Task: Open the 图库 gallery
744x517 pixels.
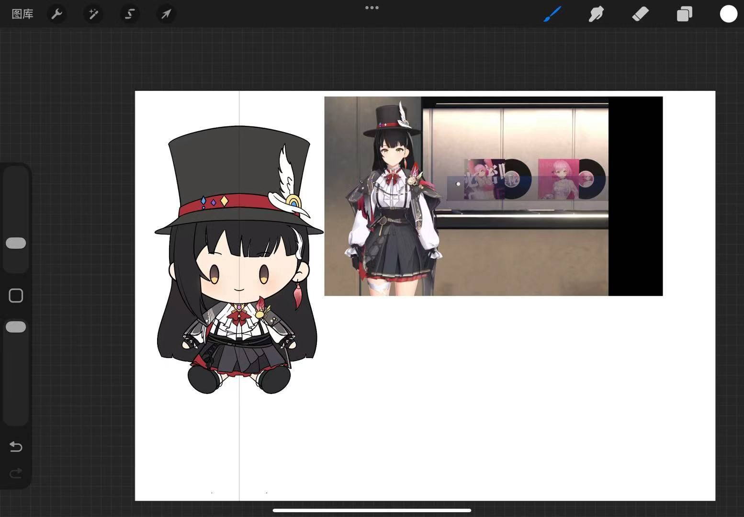Action: coord(23,14)
